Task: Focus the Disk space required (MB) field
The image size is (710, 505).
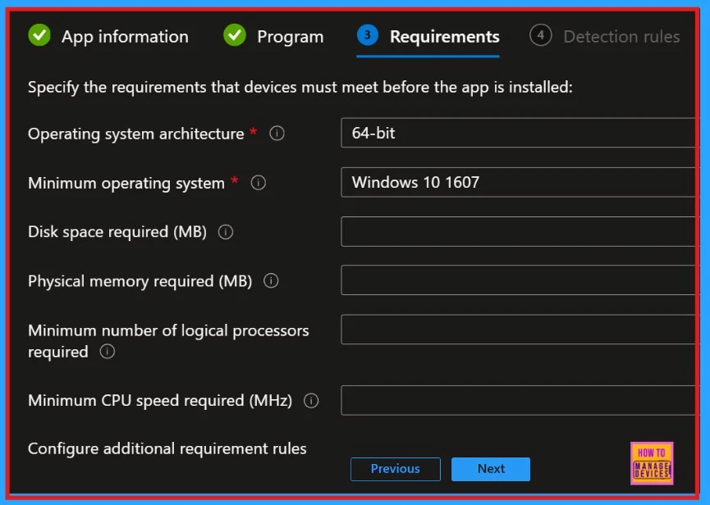Action: pos(519,231)
